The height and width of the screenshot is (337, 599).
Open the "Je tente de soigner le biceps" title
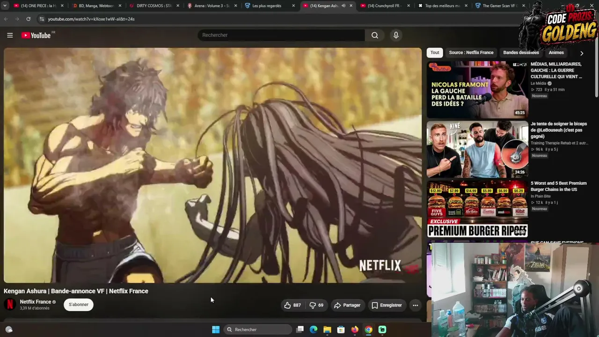click(559, 130)
